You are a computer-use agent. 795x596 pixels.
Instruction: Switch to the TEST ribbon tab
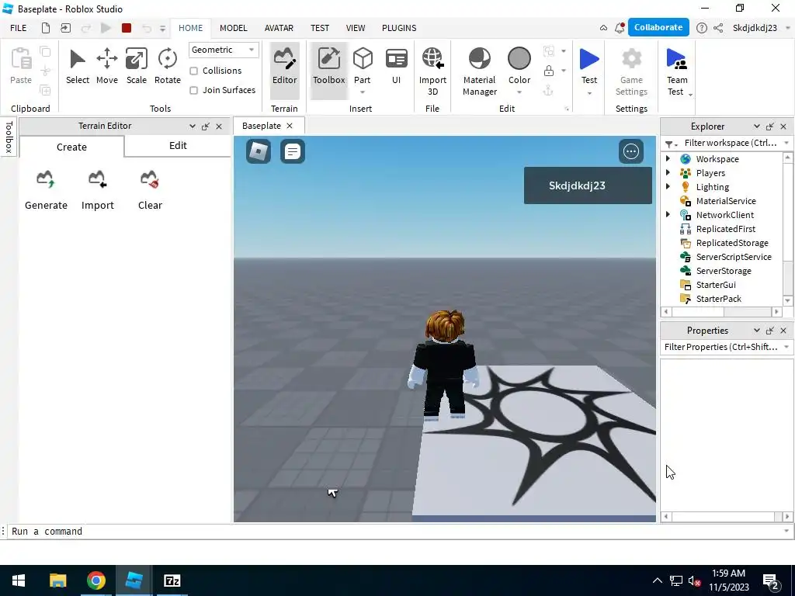point(319,28)
